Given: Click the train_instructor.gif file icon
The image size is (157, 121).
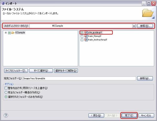Looking at the screenshot, I should click(86, 40).
